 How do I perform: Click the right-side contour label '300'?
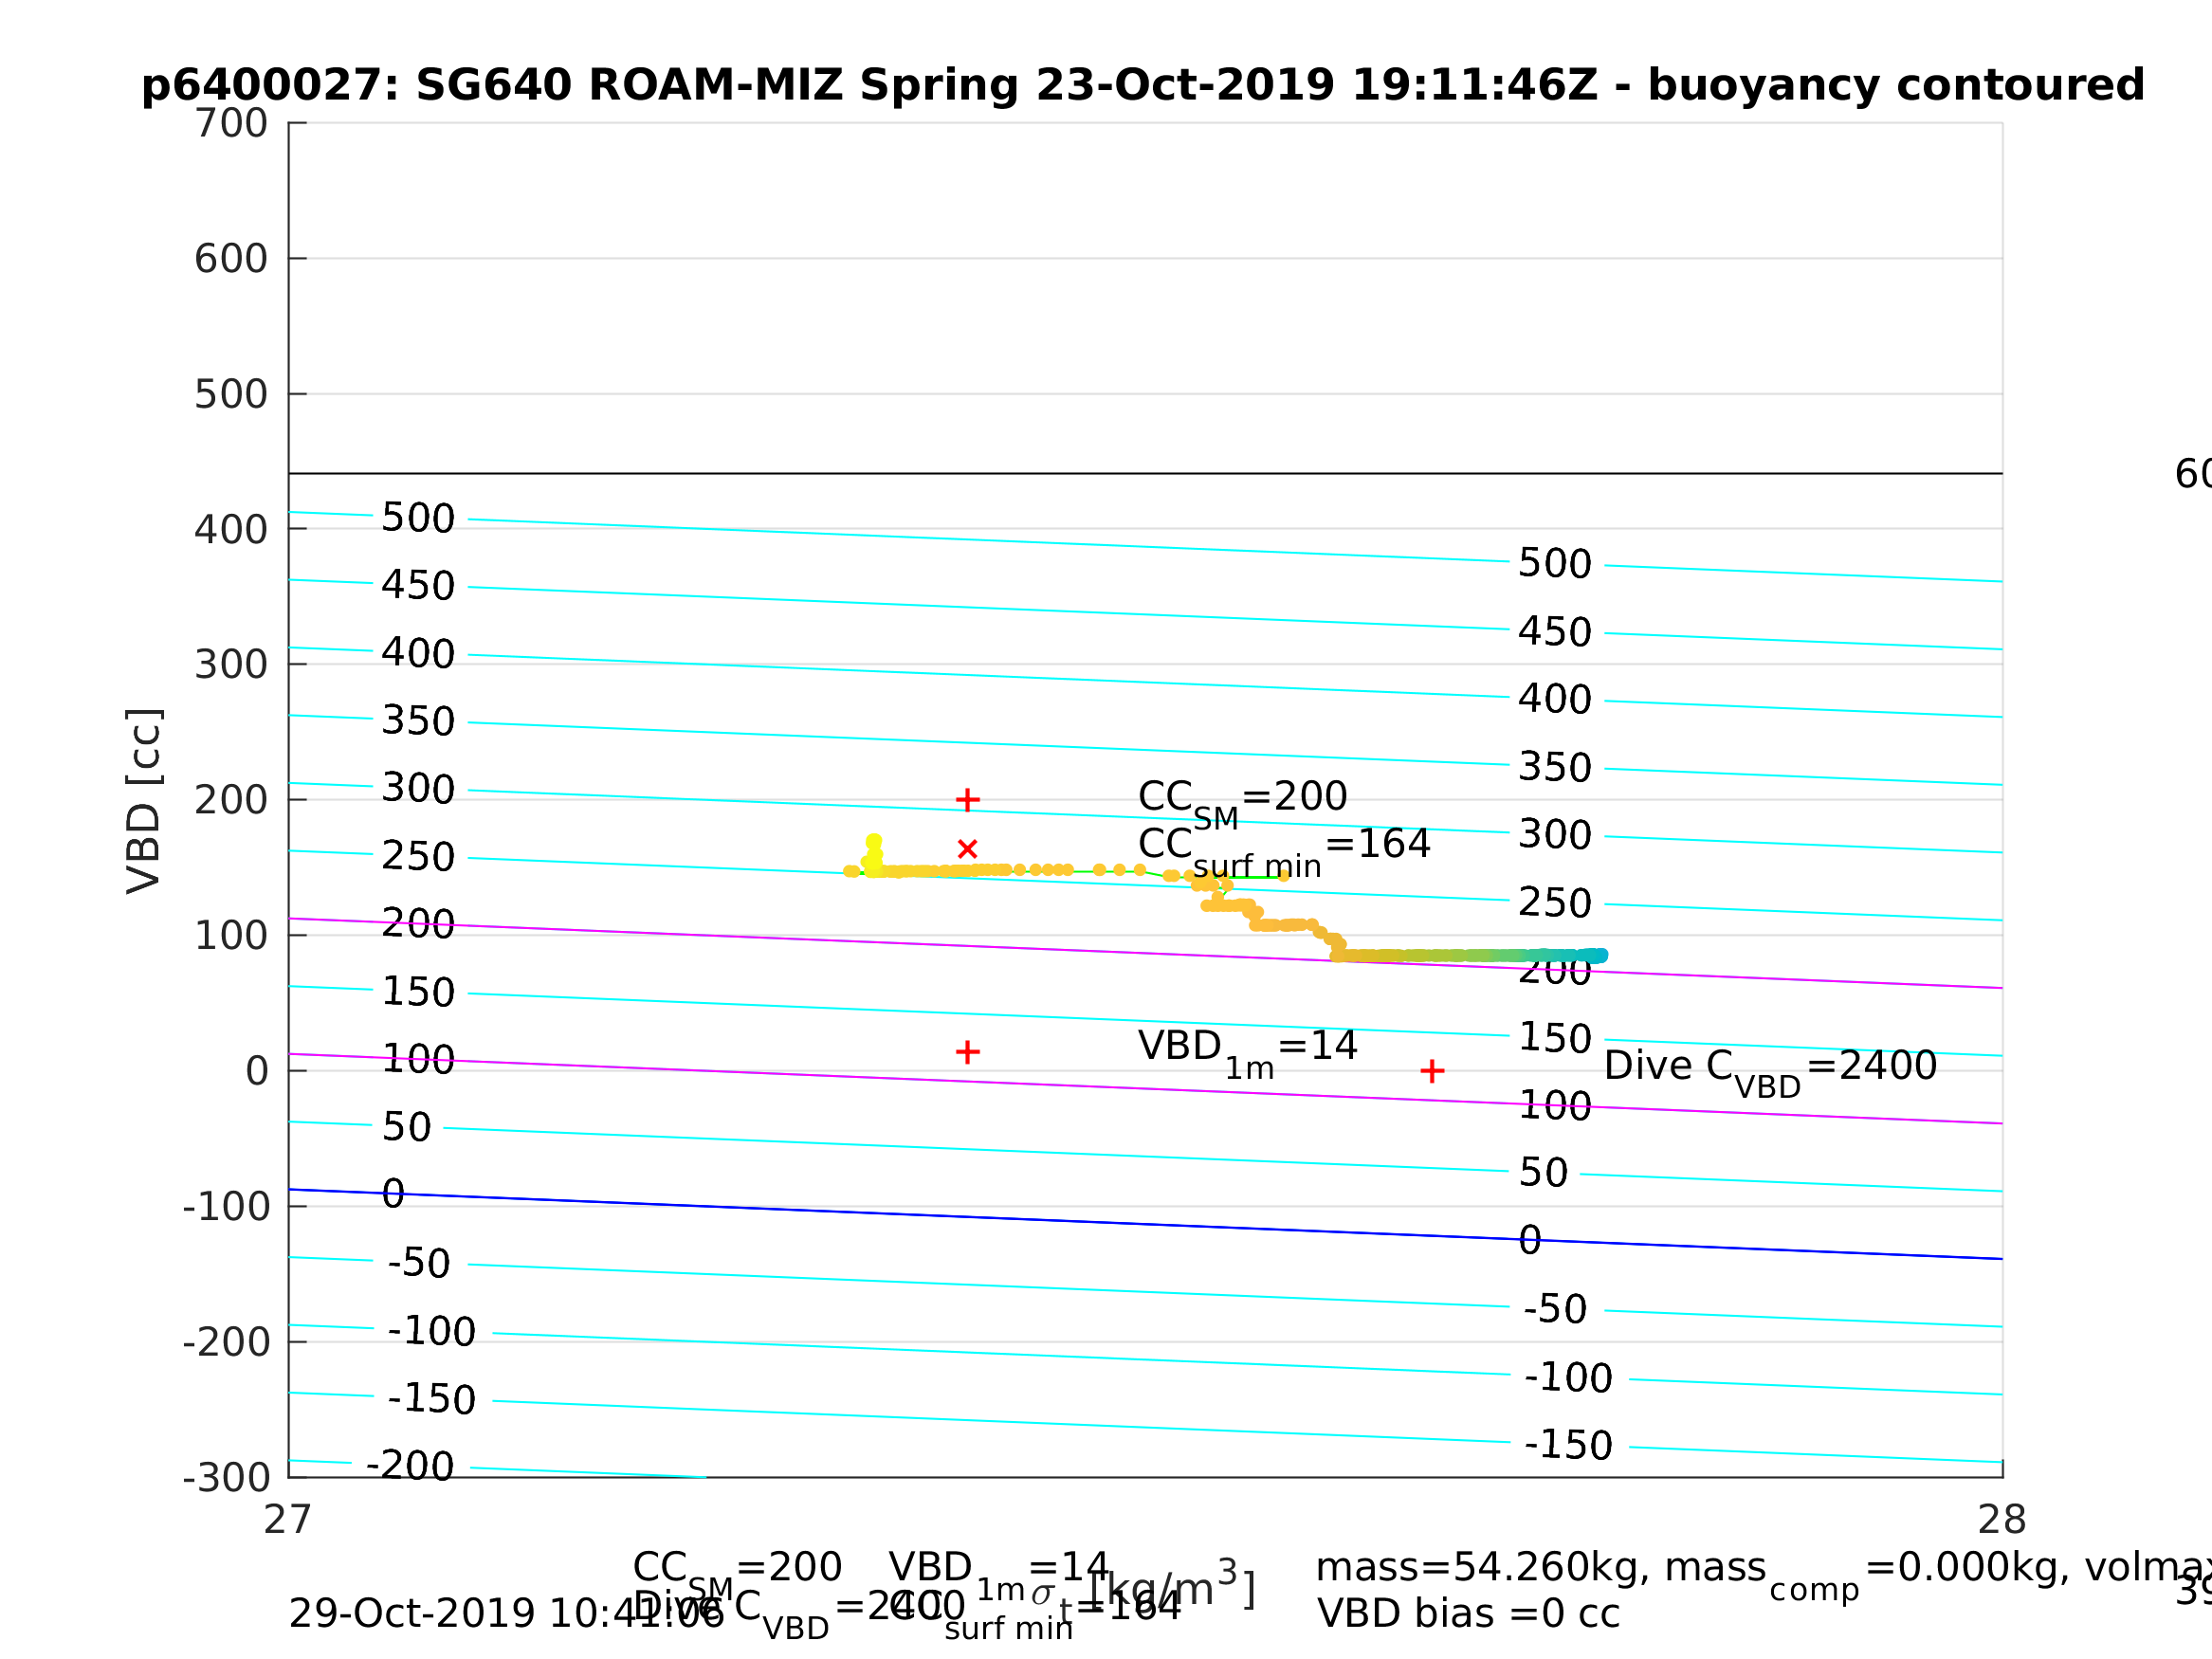[x=1555, y=835]
